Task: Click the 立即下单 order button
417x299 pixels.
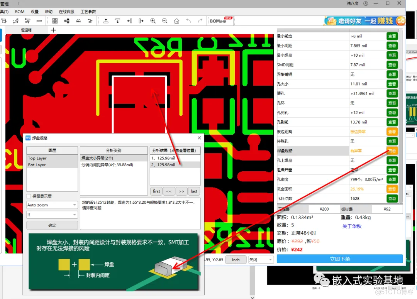Action: [340, 259]
